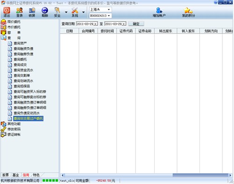Select 查询委托 tree item
Screen dimensions: 234x184
tap(20, 59)
